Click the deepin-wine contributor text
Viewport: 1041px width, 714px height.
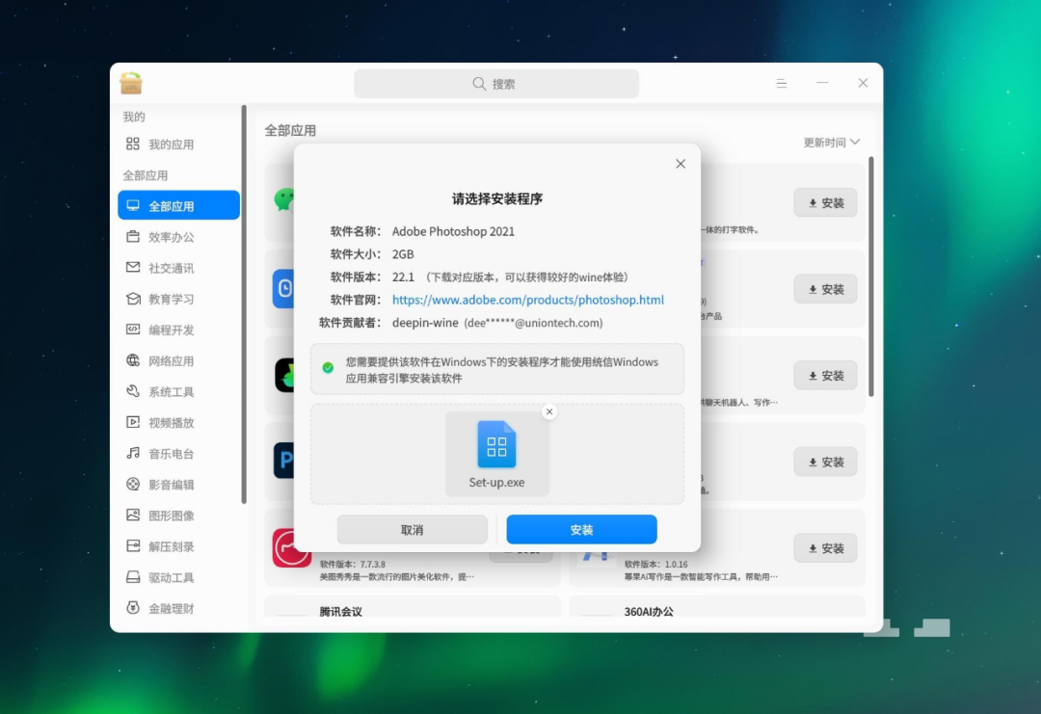425,323
